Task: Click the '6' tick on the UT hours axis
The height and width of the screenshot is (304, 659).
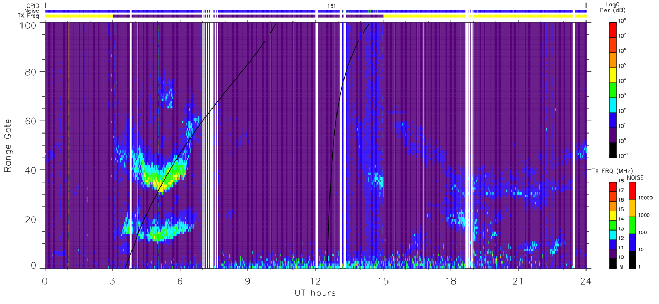Action: pyautogui.click(x=180, y=280)
